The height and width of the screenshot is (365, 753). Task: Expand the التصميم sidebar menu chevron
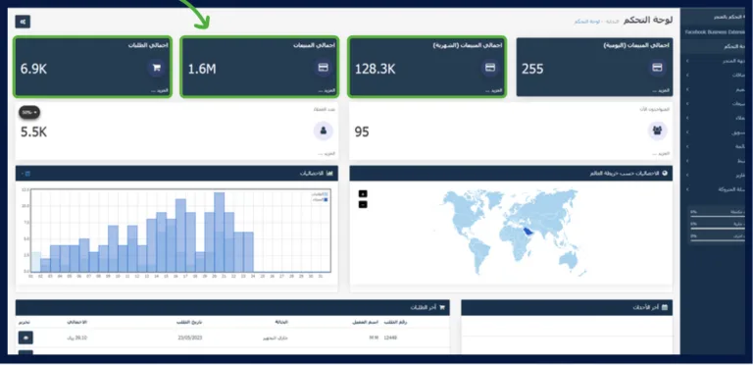687,89
